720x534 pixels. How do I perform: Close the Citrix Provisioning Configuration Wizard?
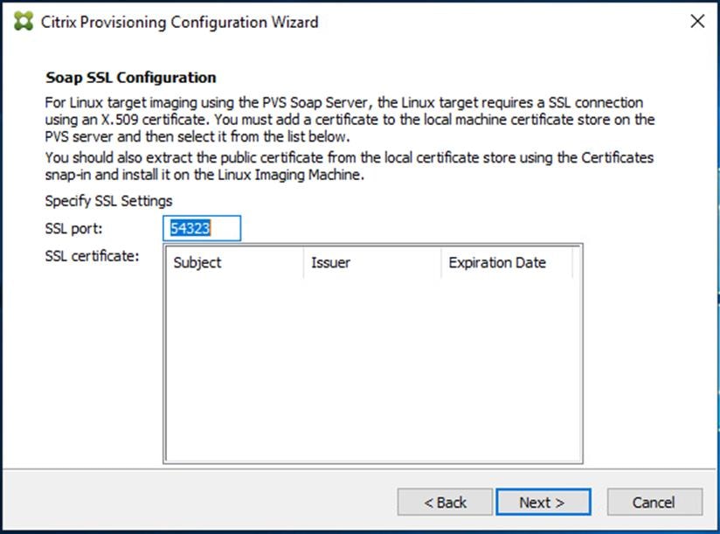click(x=696, y=21)
